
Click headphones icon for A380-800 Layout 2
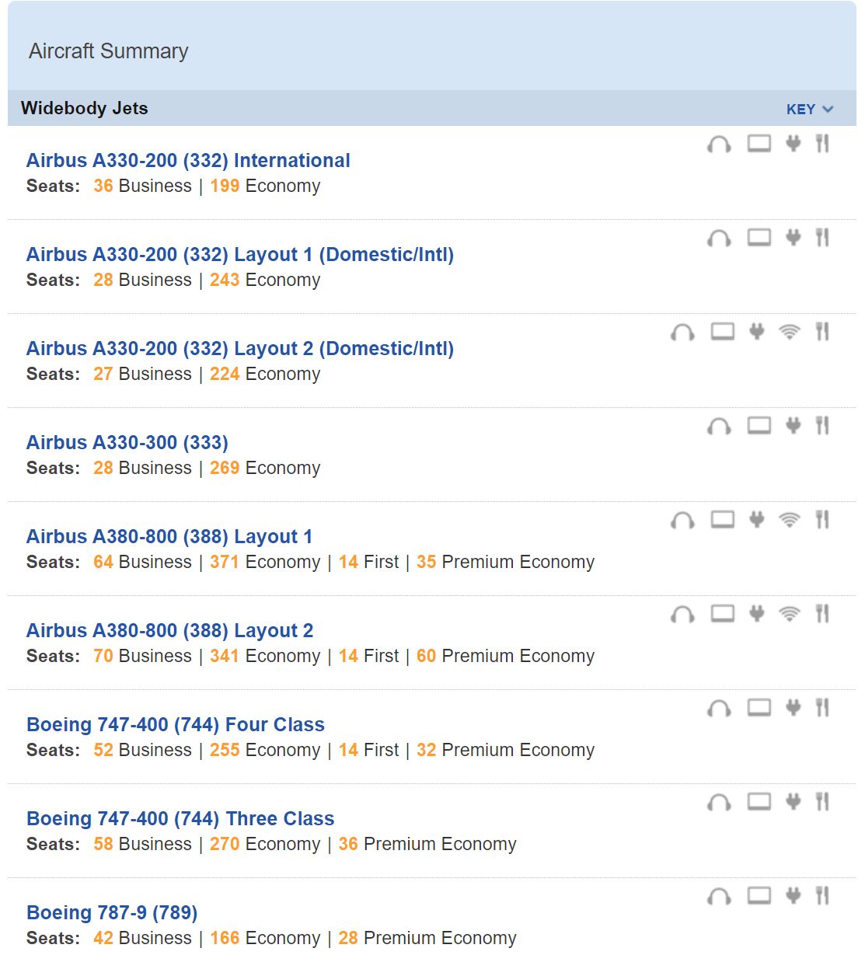tap(682, 614)
